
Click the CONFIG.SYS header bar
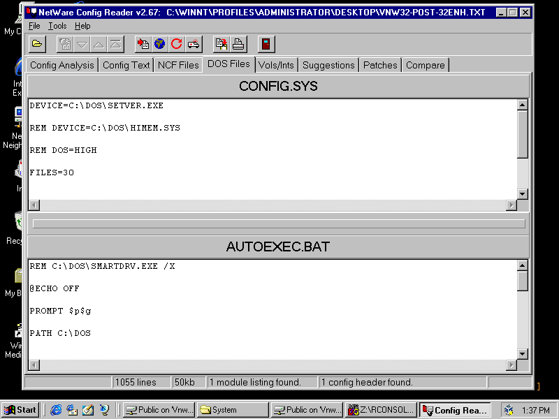coord(278,86)
